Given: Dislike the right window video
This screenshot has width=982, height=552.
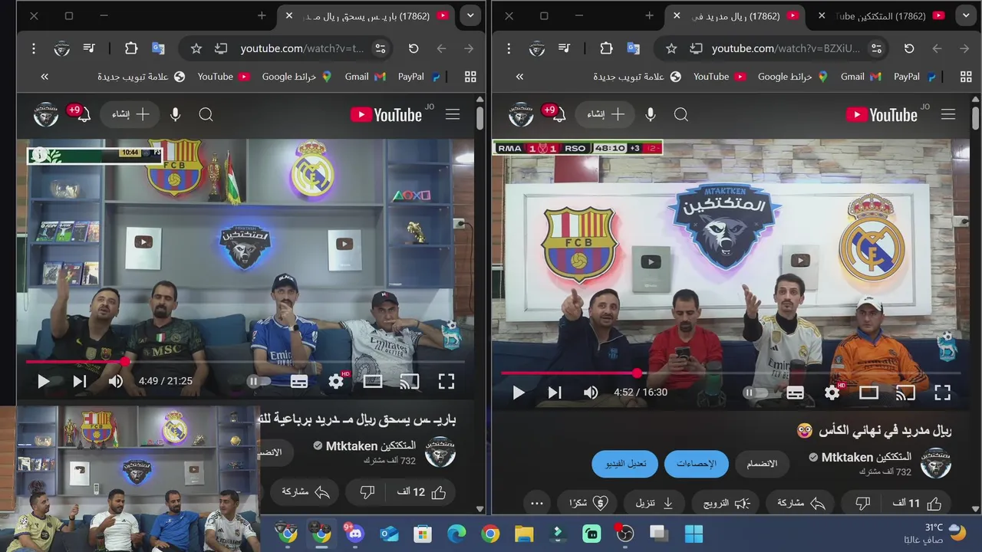Looking at the screenshot, I should 862,504.
